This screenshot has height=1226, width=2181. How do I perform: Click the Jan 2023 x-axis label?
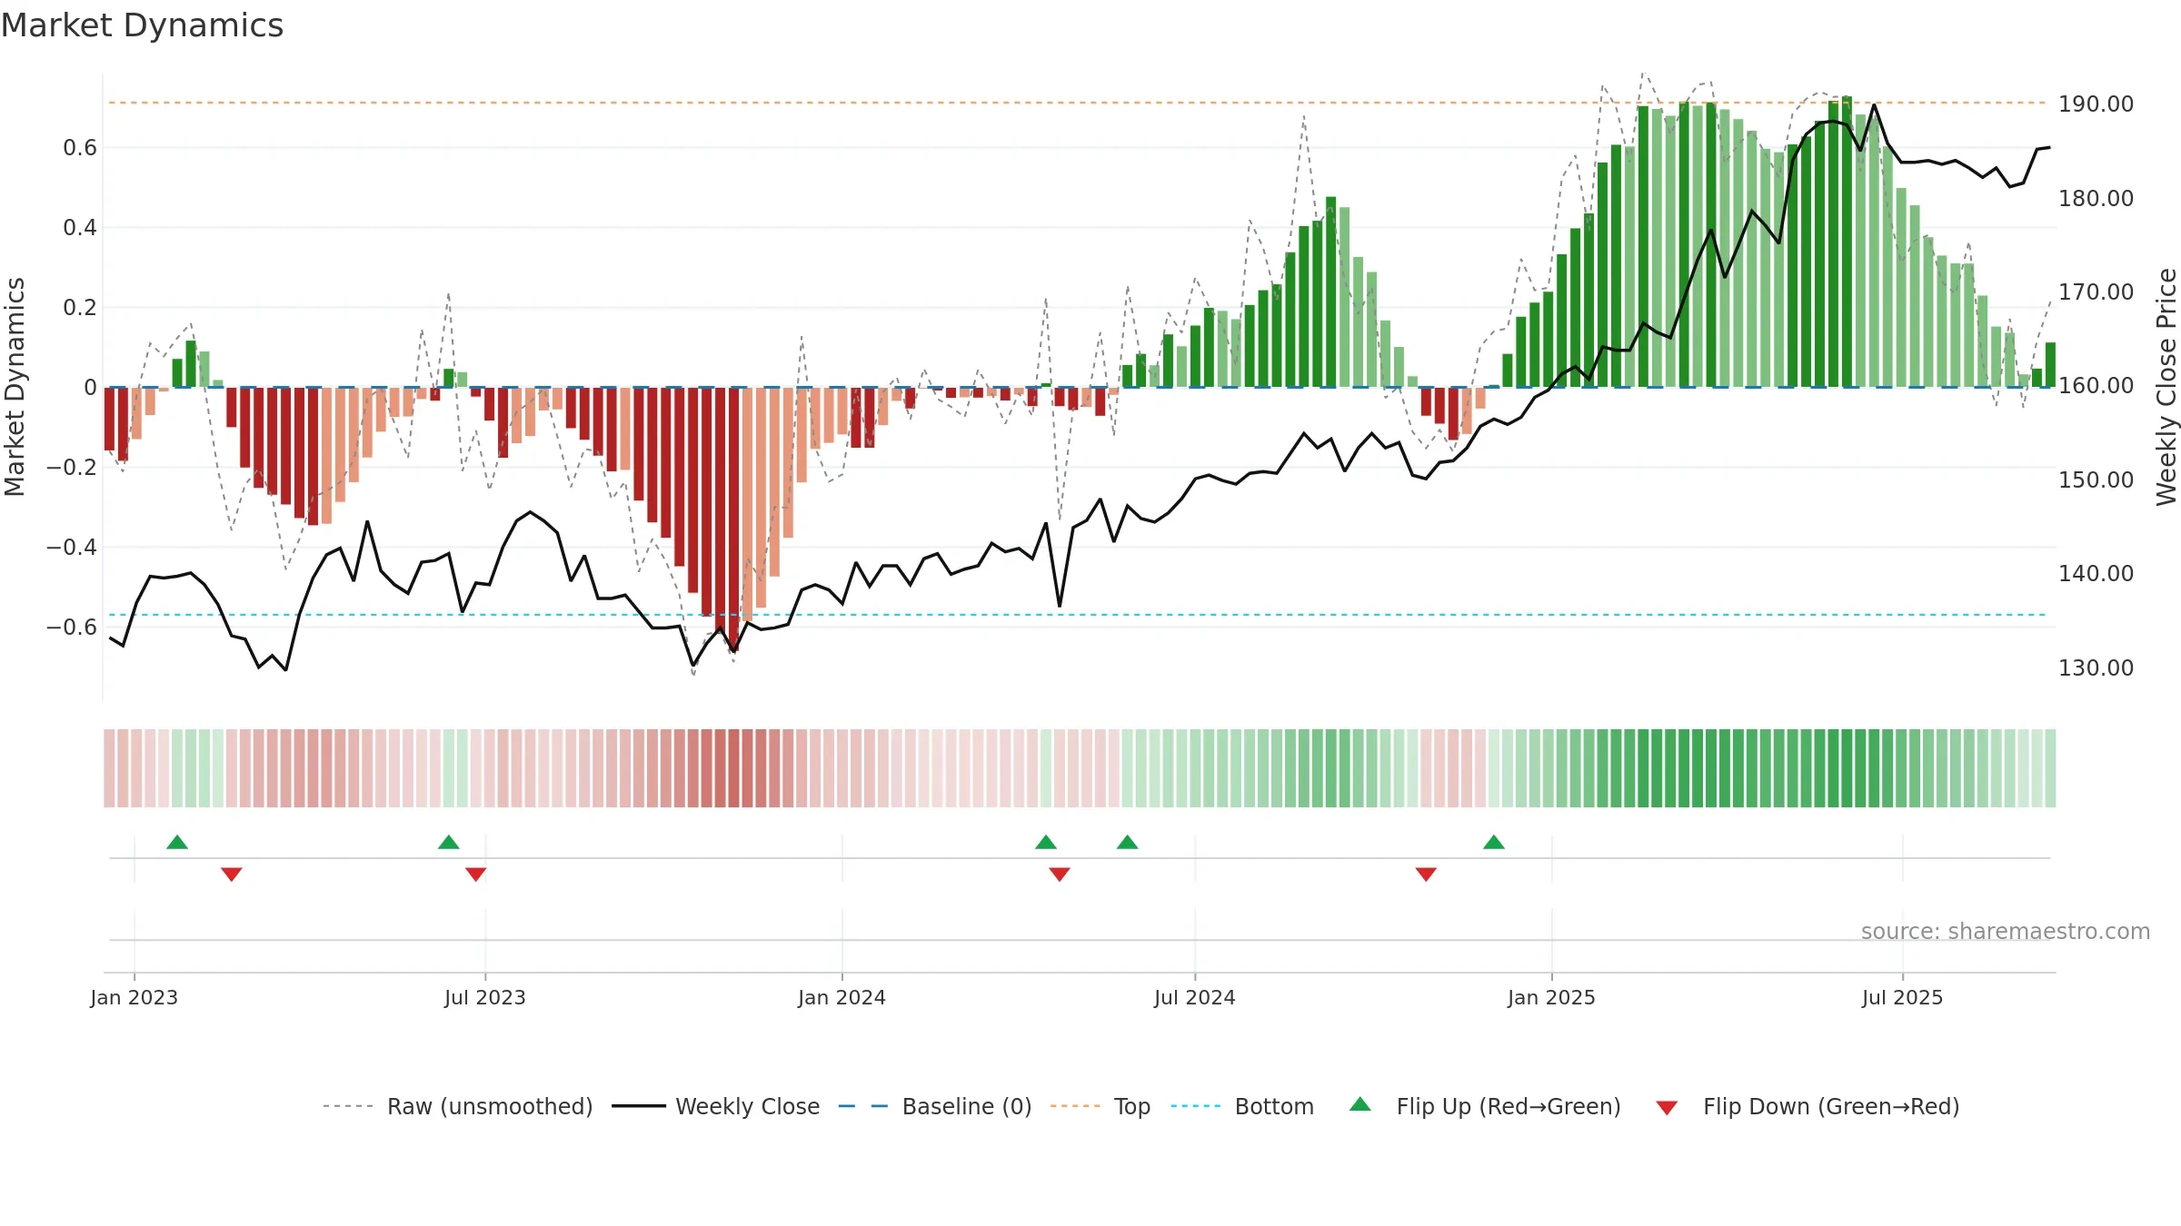coord(134,997)
